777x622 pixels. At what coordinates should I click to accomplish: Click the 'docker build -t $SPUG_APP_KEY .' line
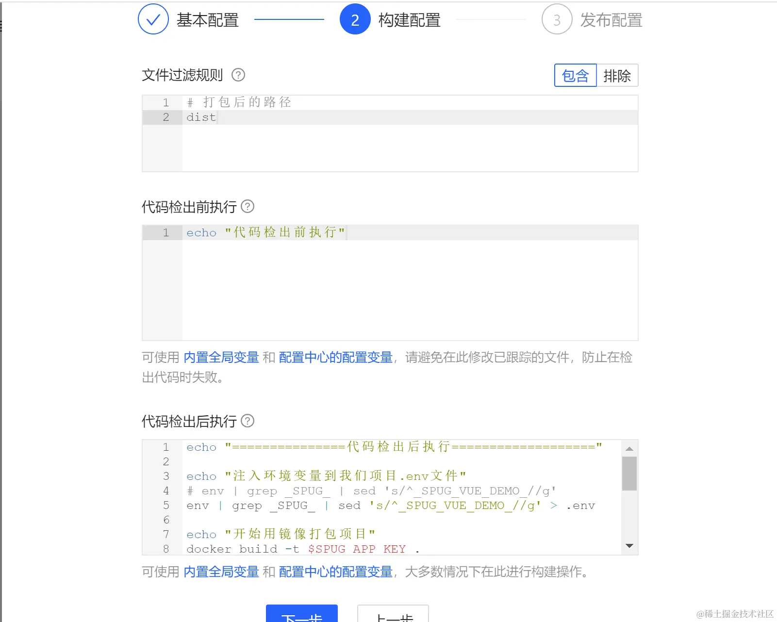coord(303,549)
